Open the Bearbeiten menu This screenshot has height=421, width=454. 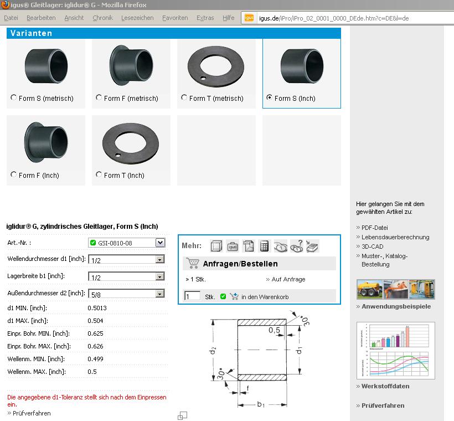pos(41,18)
